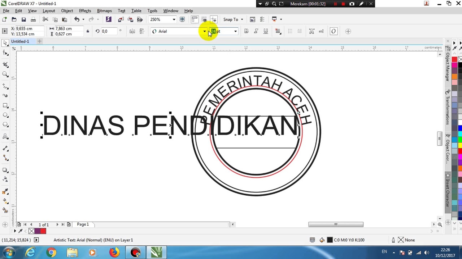Click the Print icon
Image resolution: width=462 pixels, height=259 pixels.
coord(33,19)
